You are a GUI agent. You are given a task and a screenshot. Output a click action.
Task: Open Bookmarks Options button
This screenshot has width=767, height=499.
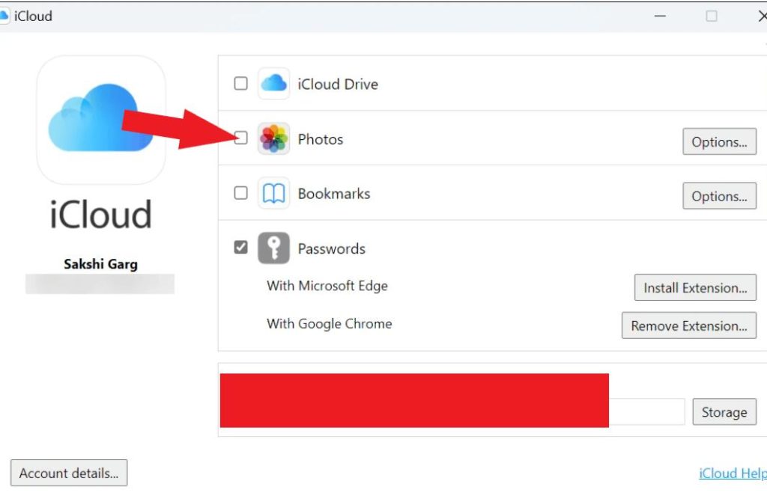click(x=719, y=196)
